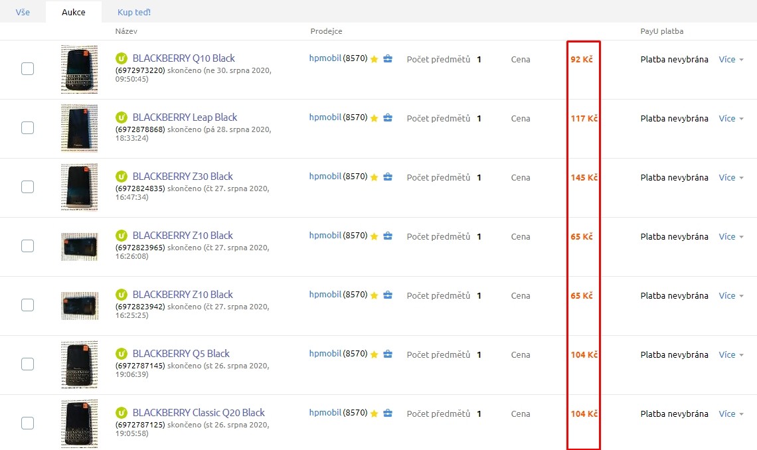This screenshot has height=450, width=757.
Task: Expand the Více dropdown for BLACKBERRY Q10 Black
Action: (730, 60)
